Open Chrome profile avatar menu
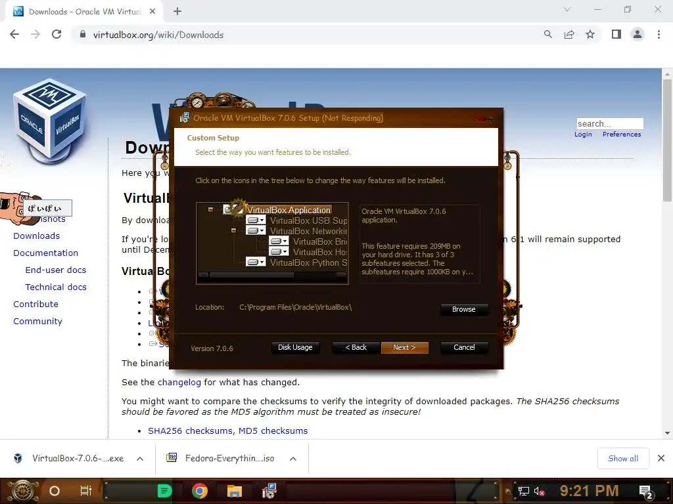Screen dimensions: 673x504 (x=638, y=35)
